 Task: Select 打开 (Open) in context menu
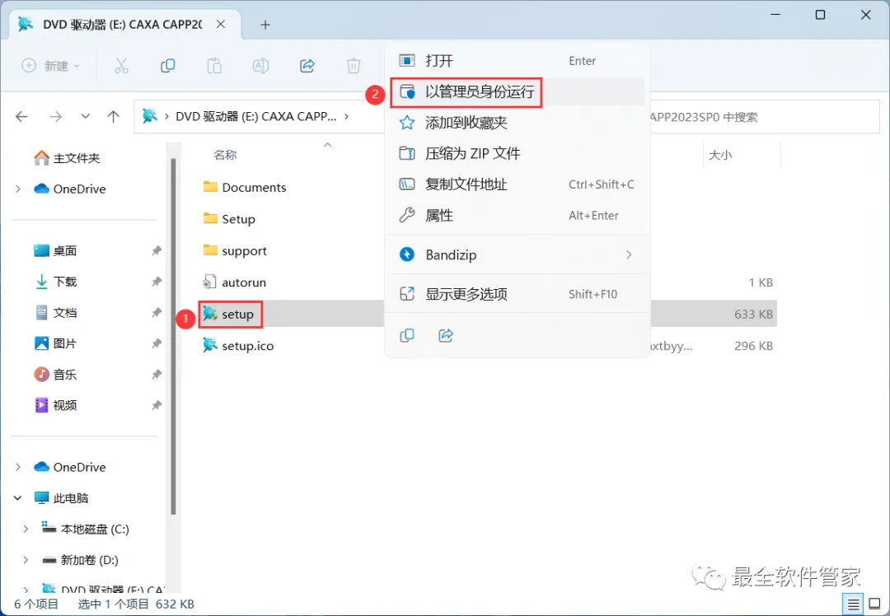pos(517,61)
